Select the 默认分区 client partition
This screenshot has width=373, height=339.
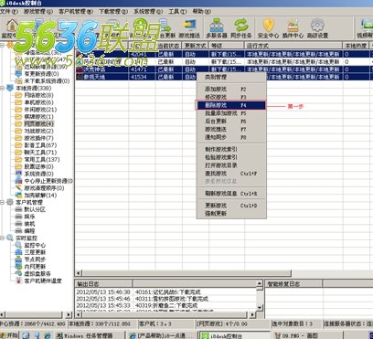click(x=30, y=209)
